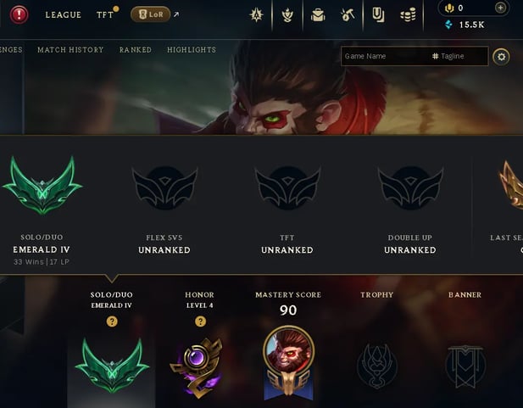The width and height of the screenshot is (523, 408).
Task: Open the Loot hextech crafting icon
Action: [x=348, y=14]
